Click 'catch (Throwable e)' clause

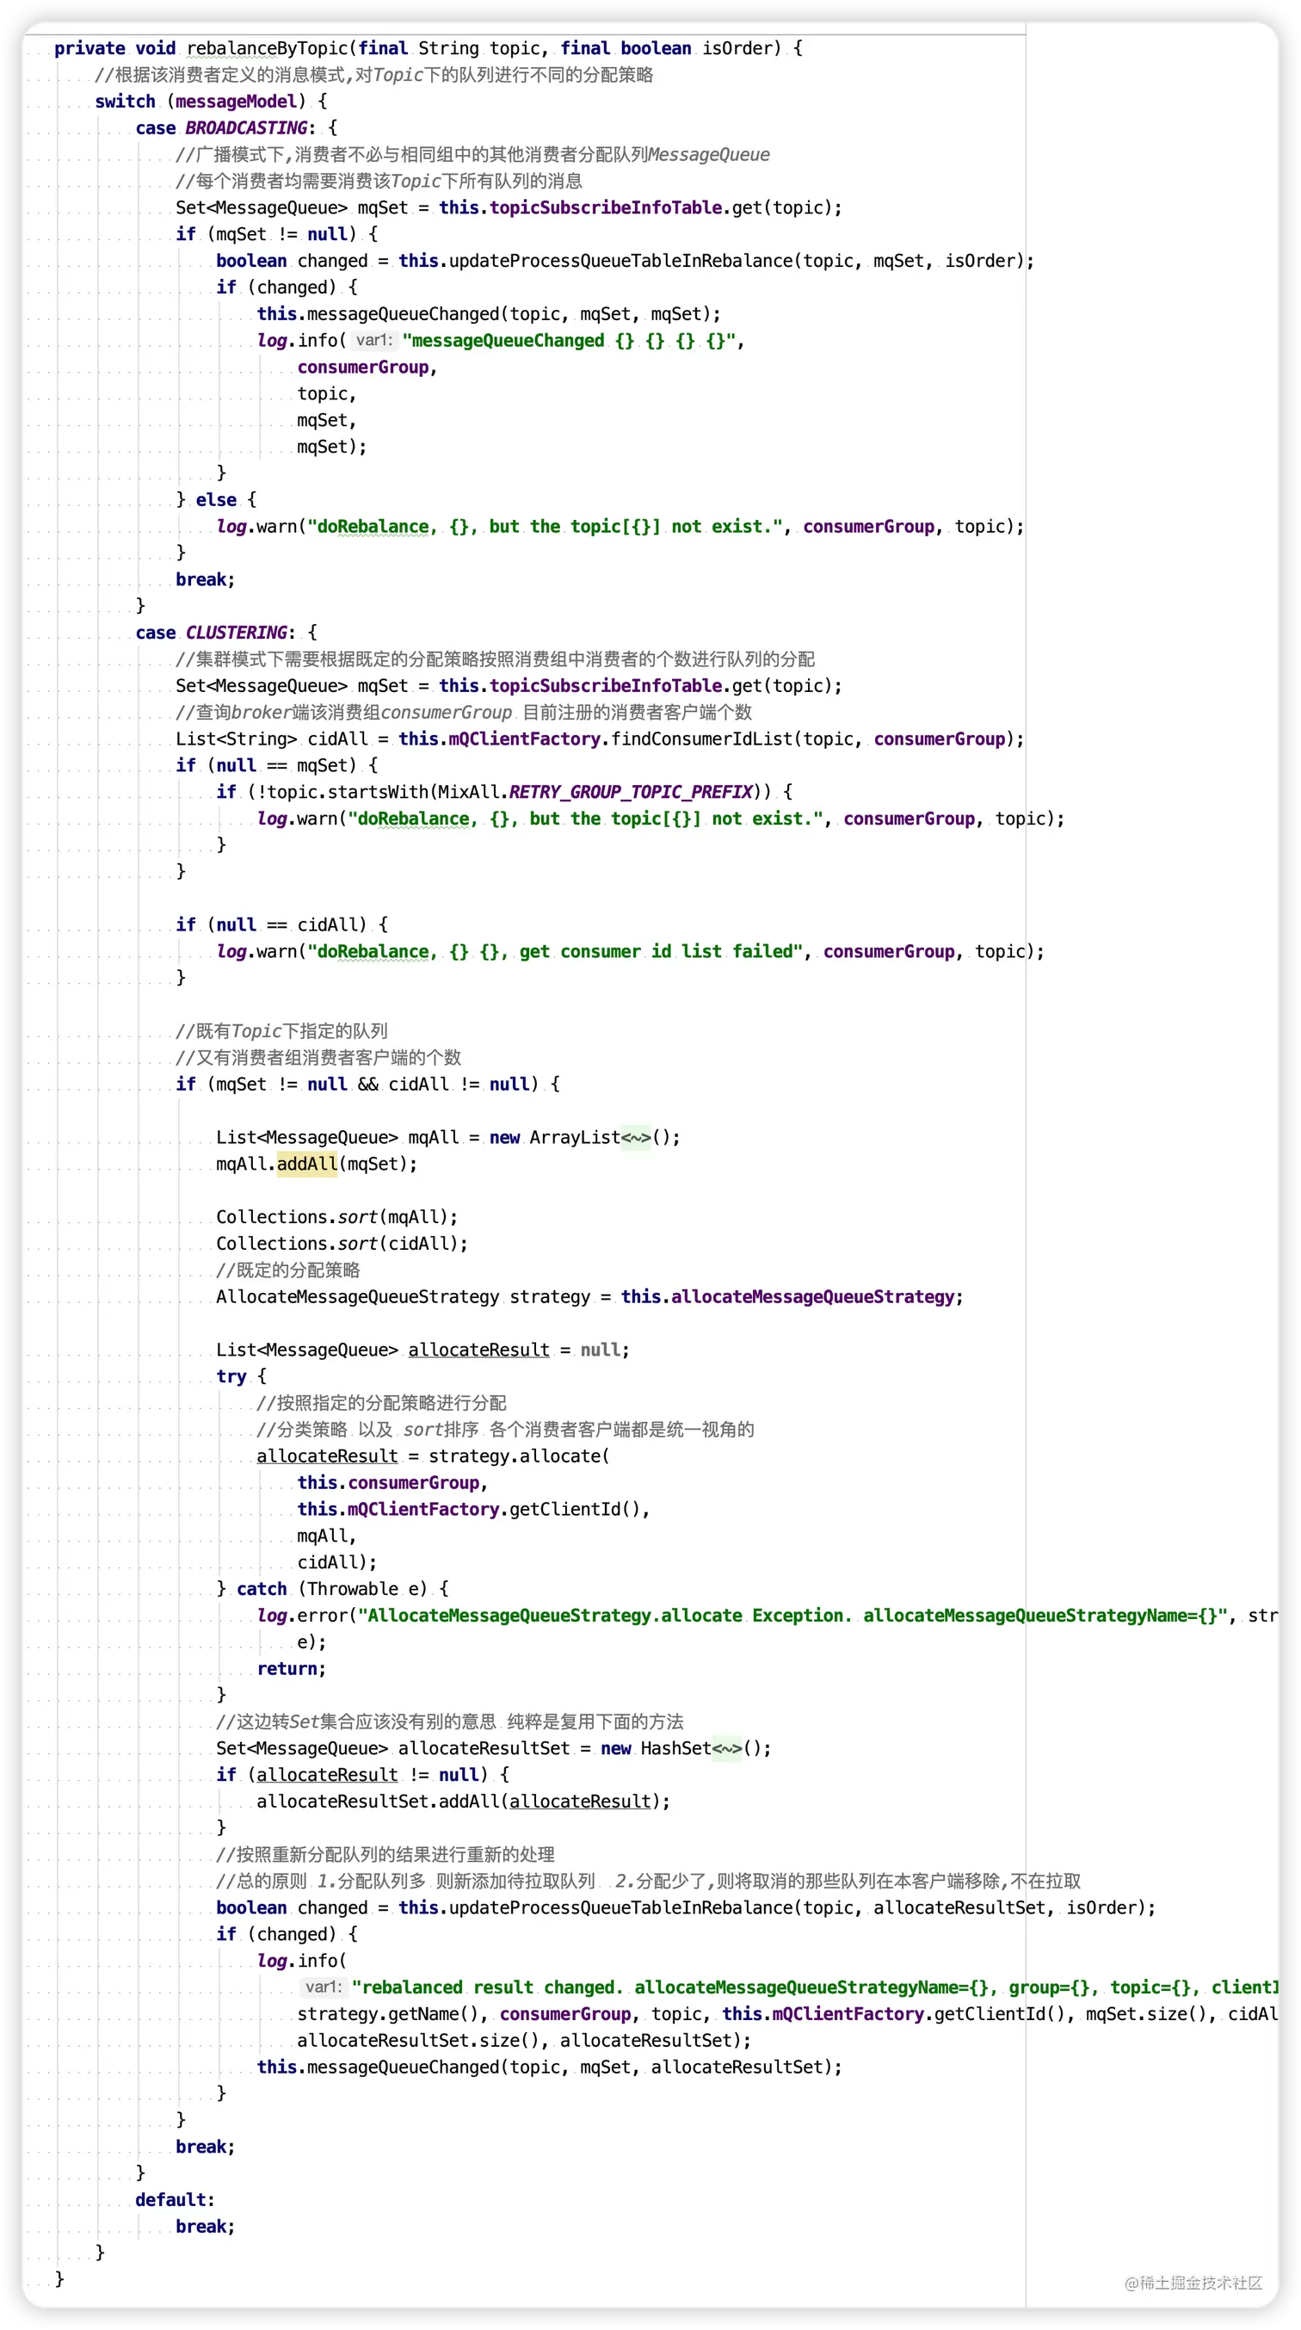(332, 1588)
